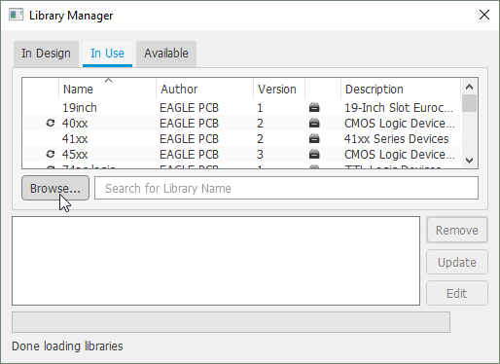The image size is (500, 364).
Task: Sort libraries by the Name column header
Action: point(107,89)
